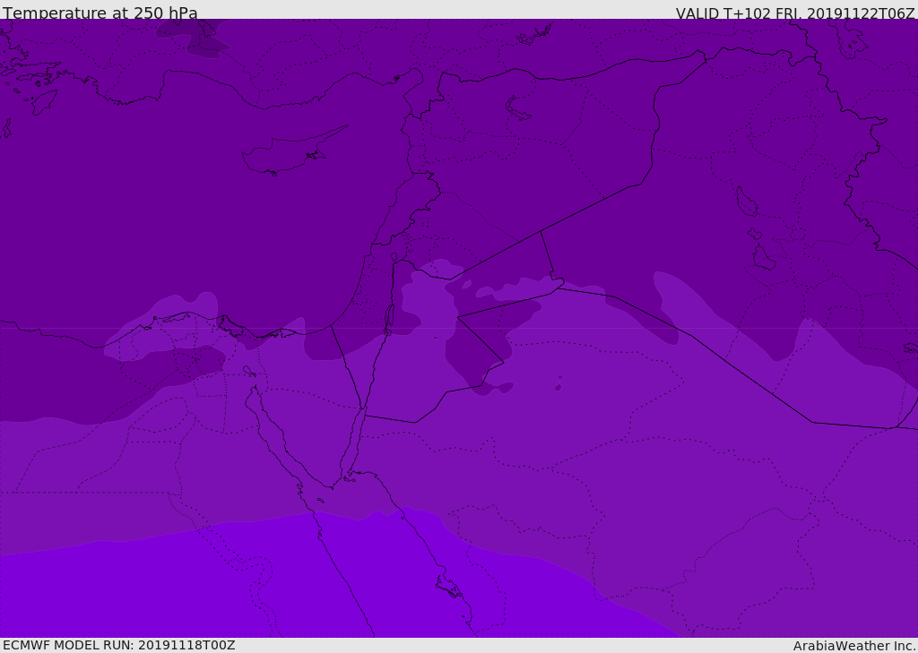This screenshot has height=653, width=918.
Task: Click the 'ECMWF MODEL RUN: 20191118T00Z' text
Action: click(x=119, y=645)
